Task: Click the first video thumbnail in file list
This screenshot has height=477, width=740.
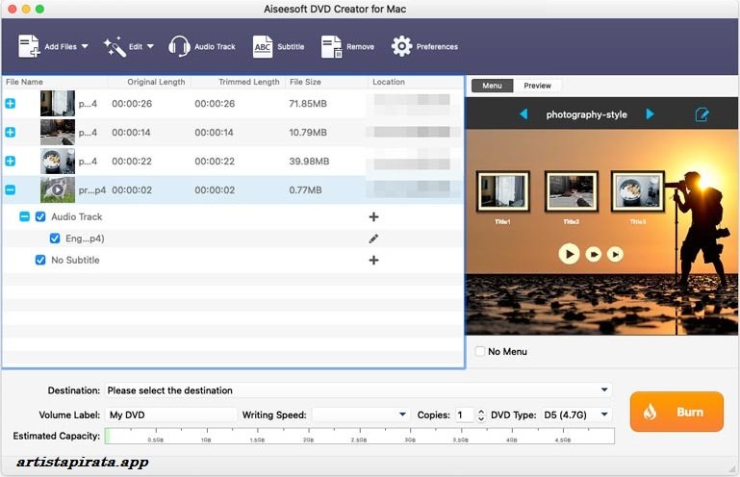Action: tap(58, 103)
